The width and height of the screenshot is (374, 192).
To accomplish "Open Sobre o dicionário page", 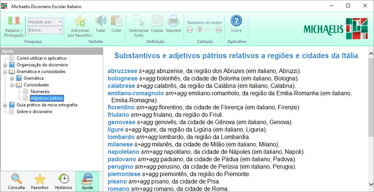I will pyautogui.click(x=34, y=112).
